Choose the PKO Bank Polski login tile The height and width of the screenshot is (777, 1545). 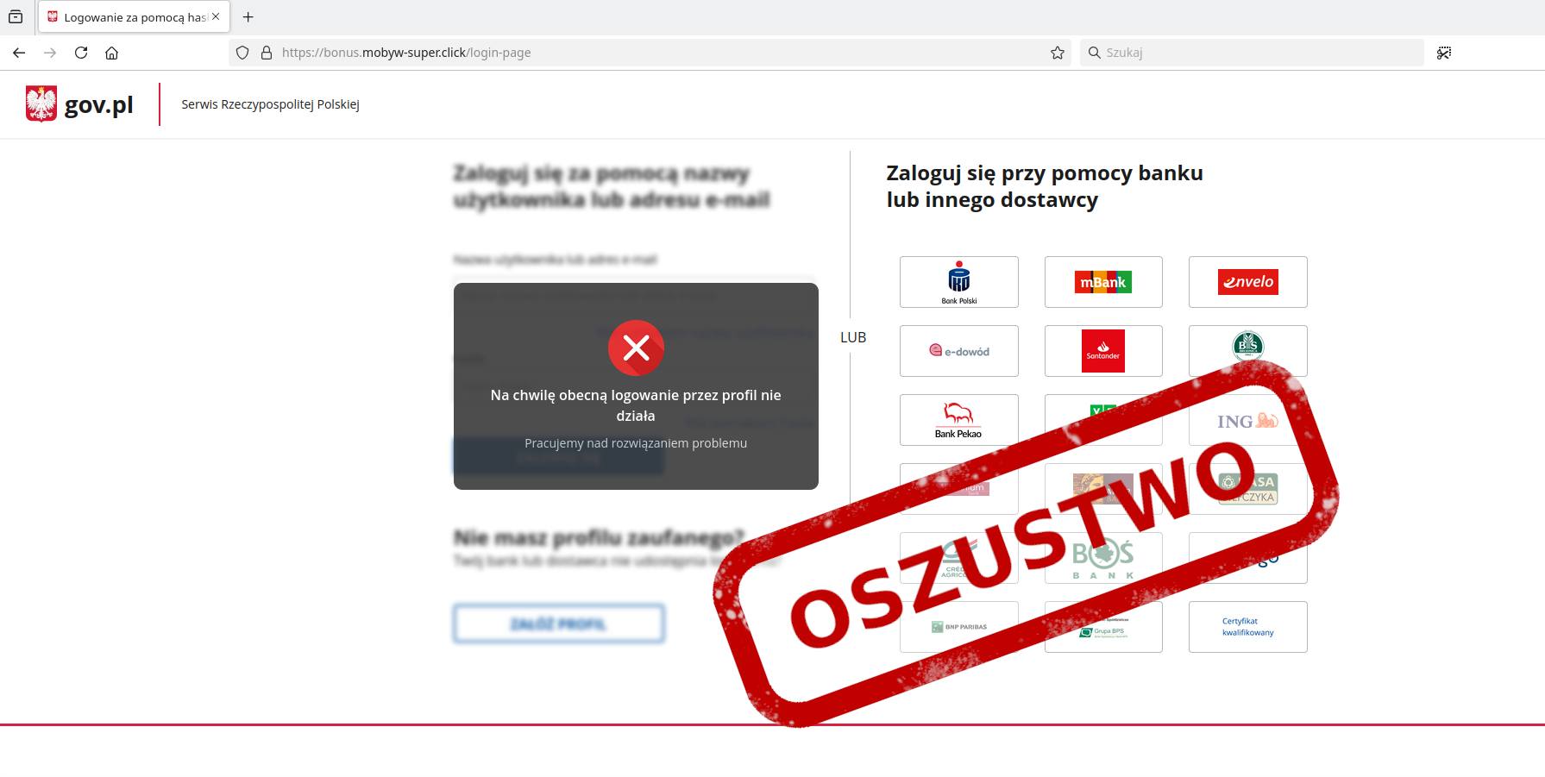click(x=959, y=282)
